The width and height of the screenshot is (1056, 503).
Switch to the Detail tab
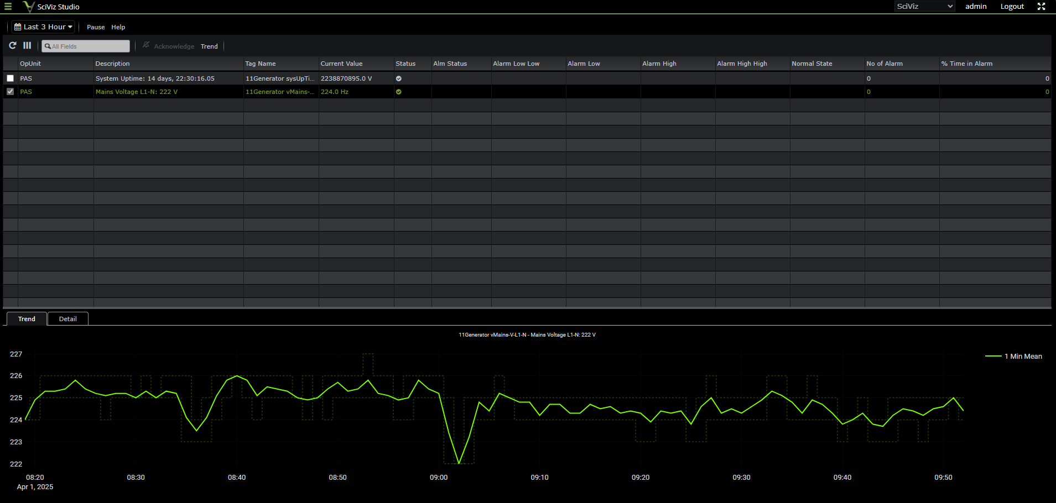(x=67, y=319)
